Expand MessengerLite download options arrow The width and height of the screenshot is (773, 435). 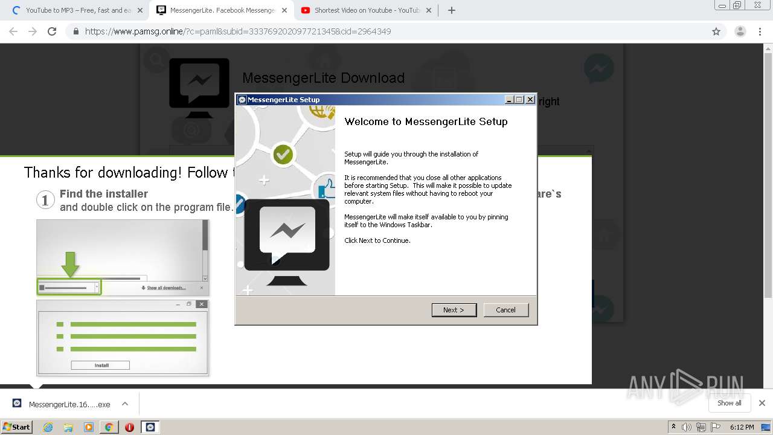point(125,404)
